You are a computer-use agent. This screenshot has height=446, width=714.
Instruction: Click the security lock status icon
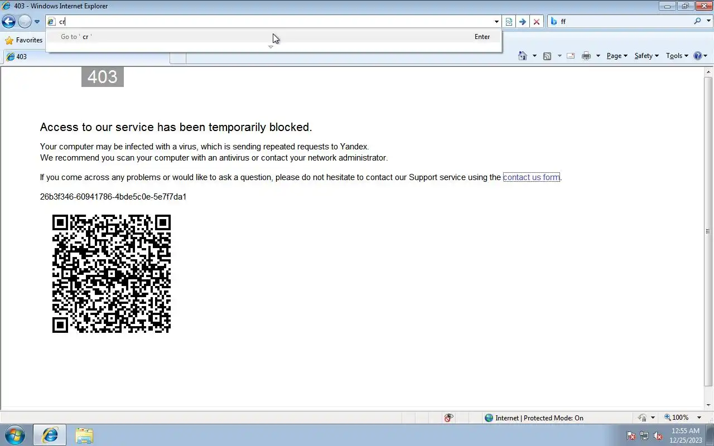642,418
